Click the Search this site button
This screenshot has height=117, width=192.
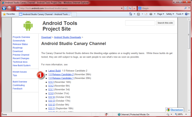tap(165, 23)
